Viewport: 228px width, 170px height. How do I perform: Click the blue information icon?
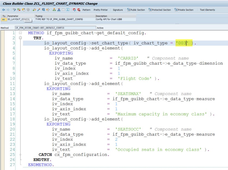[67, 10]
